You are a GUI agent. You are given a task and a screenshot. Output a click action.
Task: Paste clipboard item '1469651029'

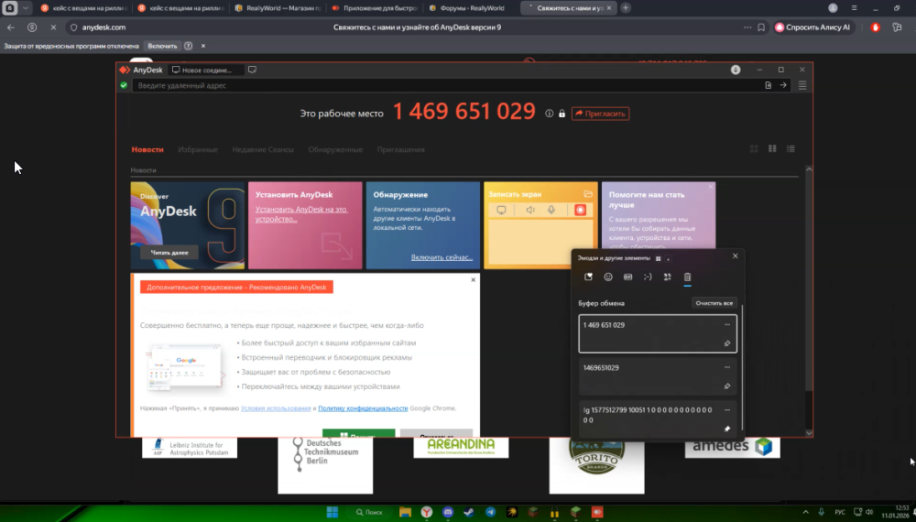[658, 376]
